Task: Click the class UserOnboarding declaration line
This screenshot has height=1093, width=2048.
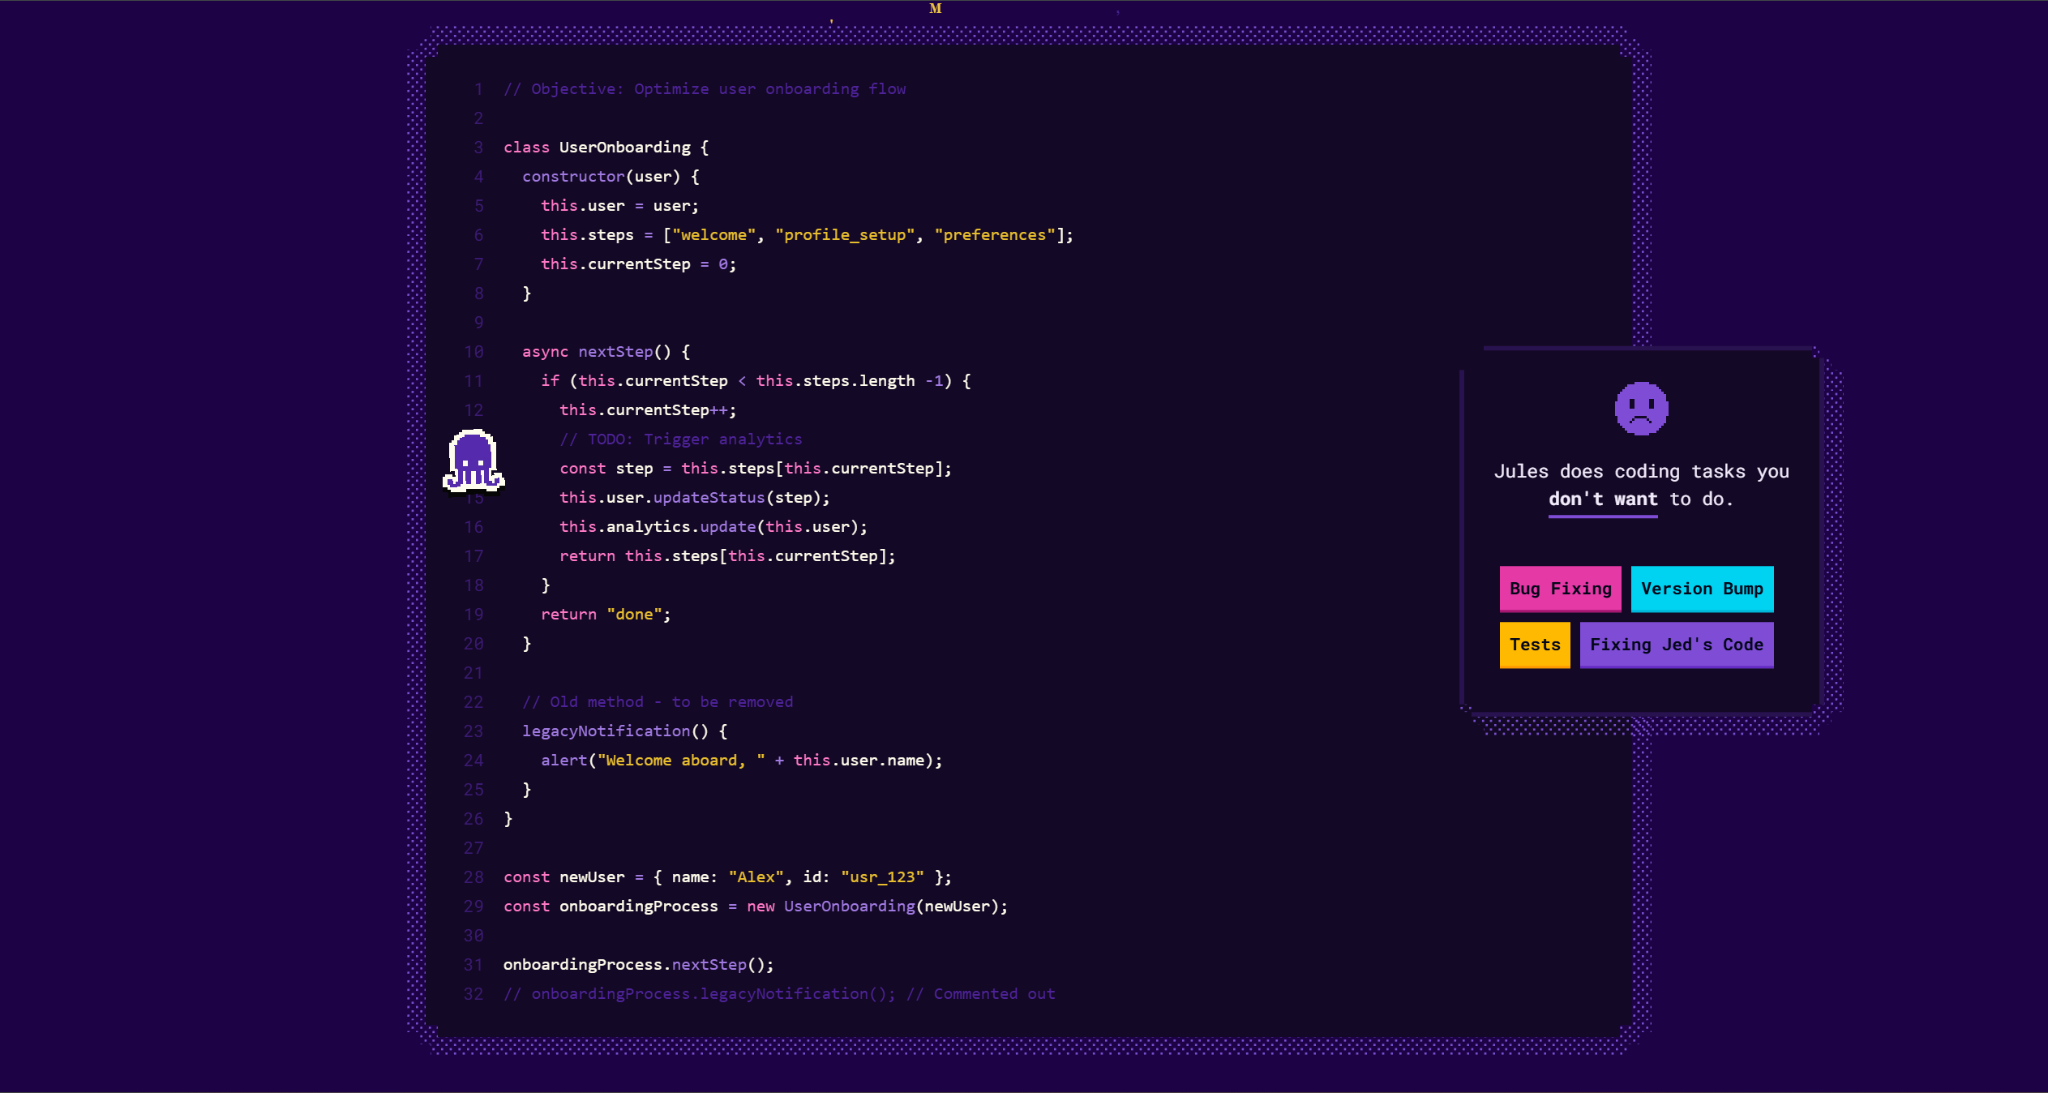Action: click(x=606, y=148)
